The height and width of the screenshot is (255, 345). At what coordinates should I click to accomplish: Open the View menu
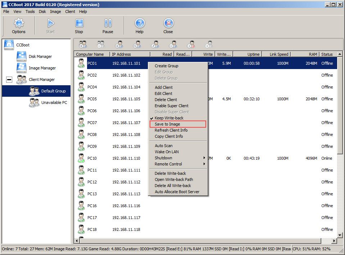tap(17, 12)
